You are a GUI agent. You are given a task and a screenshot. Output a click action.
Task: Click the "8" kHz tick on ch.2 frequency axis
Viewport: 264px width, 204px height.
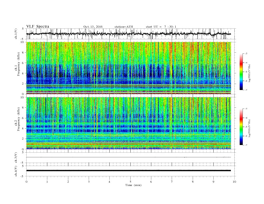(23, 108)
